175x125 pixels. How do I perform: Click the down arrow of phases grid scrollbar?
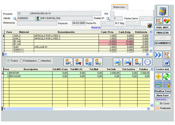(x=152, y=105)
